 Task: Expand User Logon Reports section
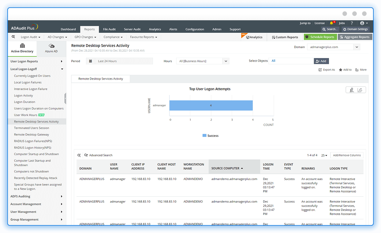[37, 61]
